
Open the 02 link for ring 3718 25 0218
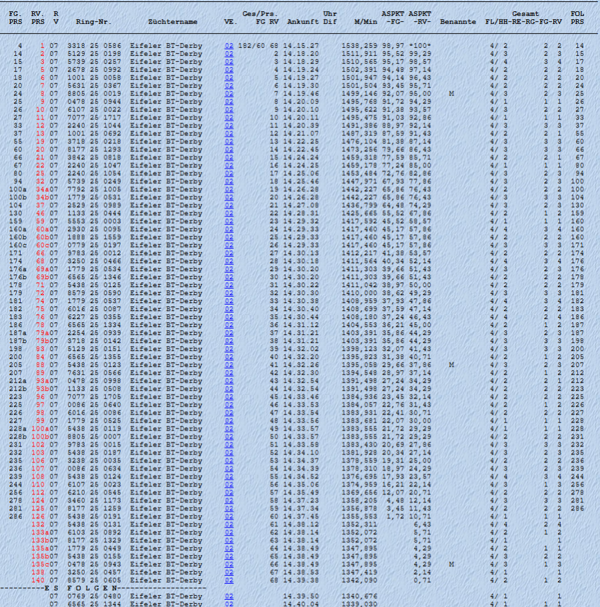(x=229, y=142)
